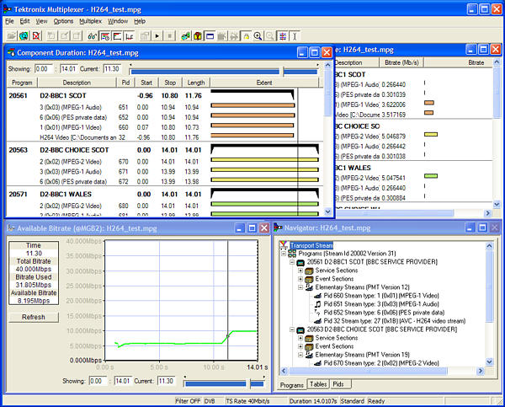Click the Zoom In magnifier icon
Screen dimensions: 505x407
(258, 35)
